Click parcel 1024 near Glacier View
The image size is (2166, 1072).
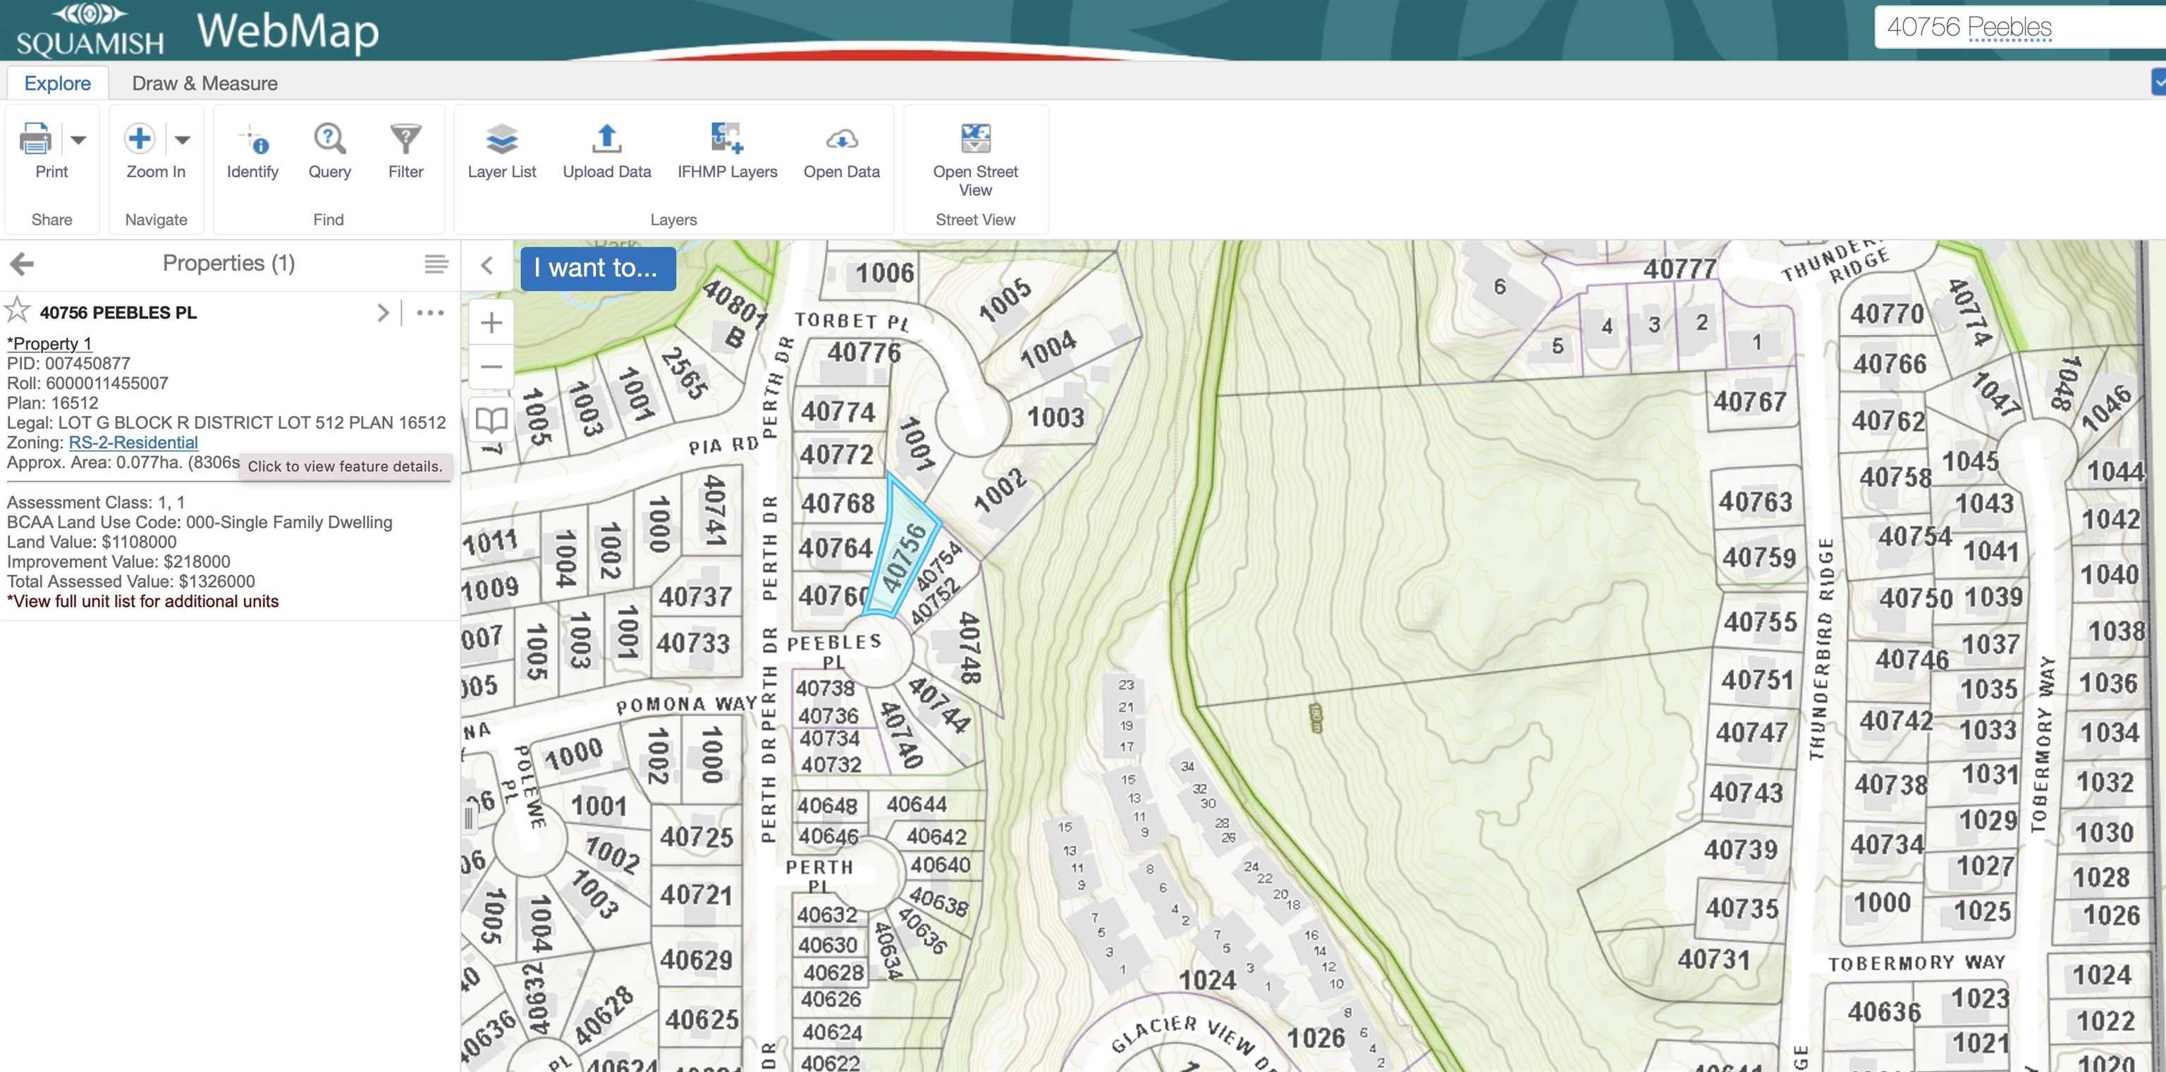pyautogui.click(x=1207, y=980)
